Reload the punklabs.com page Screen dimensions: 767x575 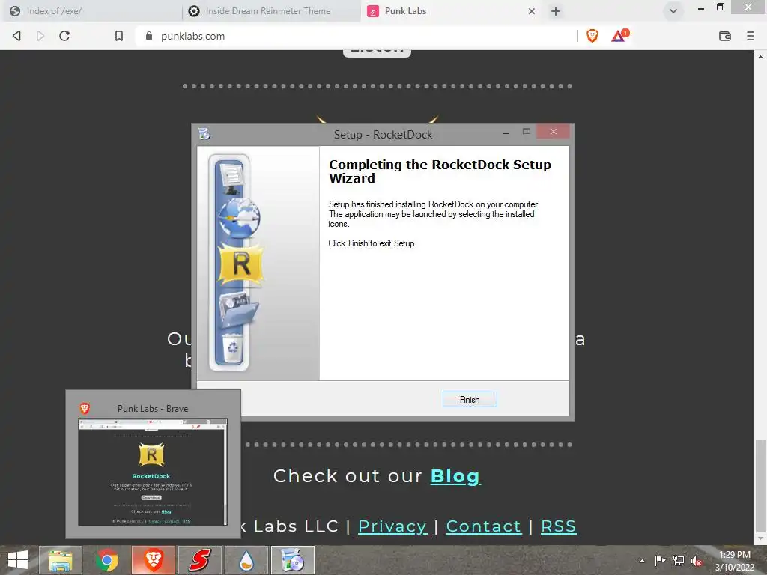(64, 36)
